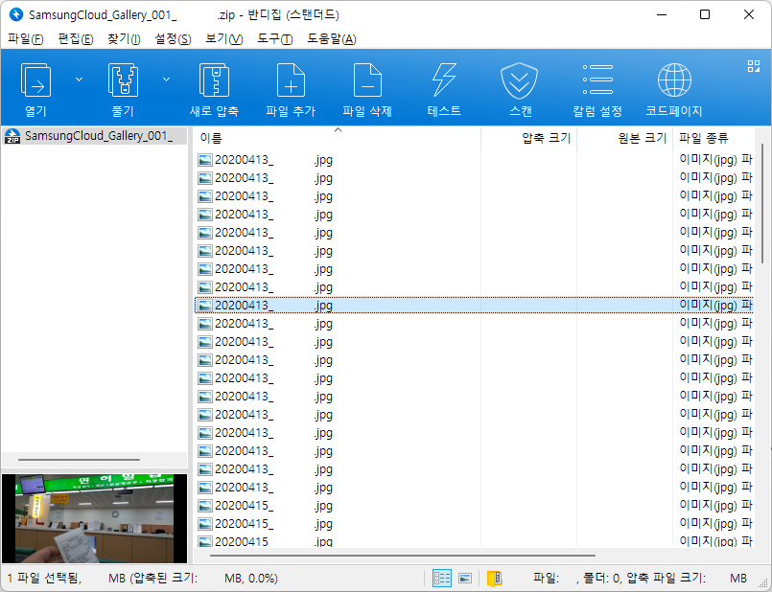
Task: Open the 도구(T) menu
Action: tap(274, 39)
